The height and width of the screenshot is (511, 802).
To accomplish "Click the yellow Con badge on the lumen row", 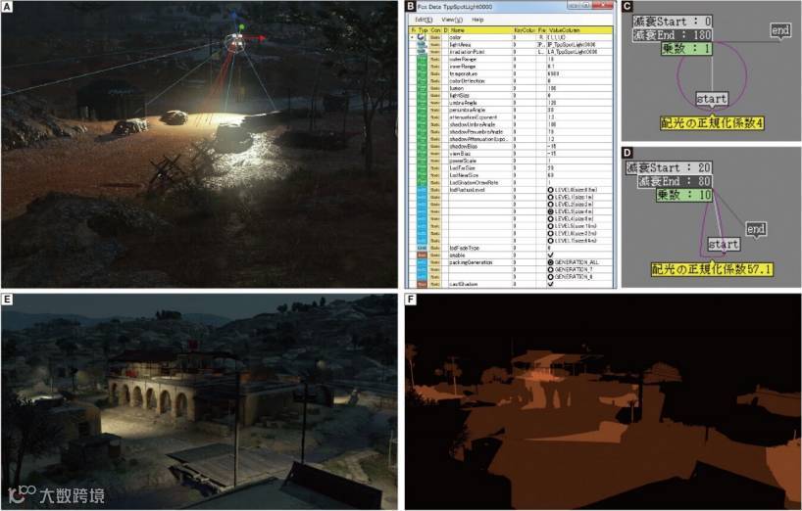I will pos(434,88).
